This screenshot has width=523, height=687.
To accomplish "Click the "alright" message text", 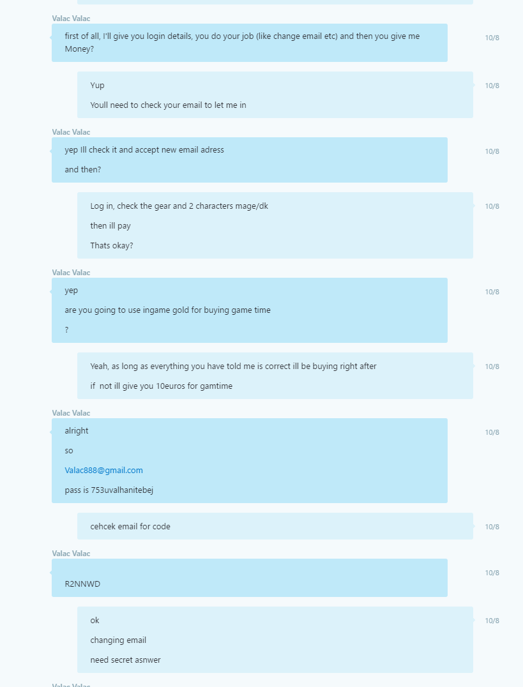I will tap(77, 431).
